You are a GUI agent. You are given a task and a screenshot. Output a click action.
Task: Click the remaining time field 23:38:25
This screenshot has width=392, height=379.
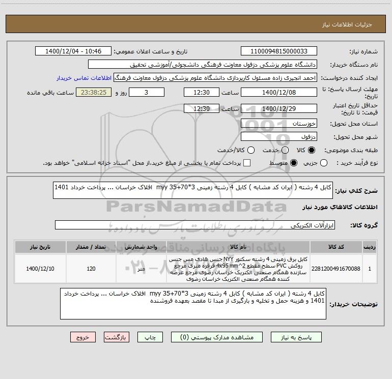coord(94,92)
